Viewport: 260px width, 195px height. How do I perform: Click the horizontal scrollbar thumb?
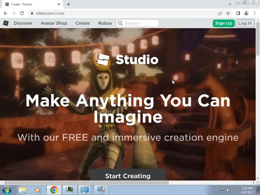click(x=86, y=183)
